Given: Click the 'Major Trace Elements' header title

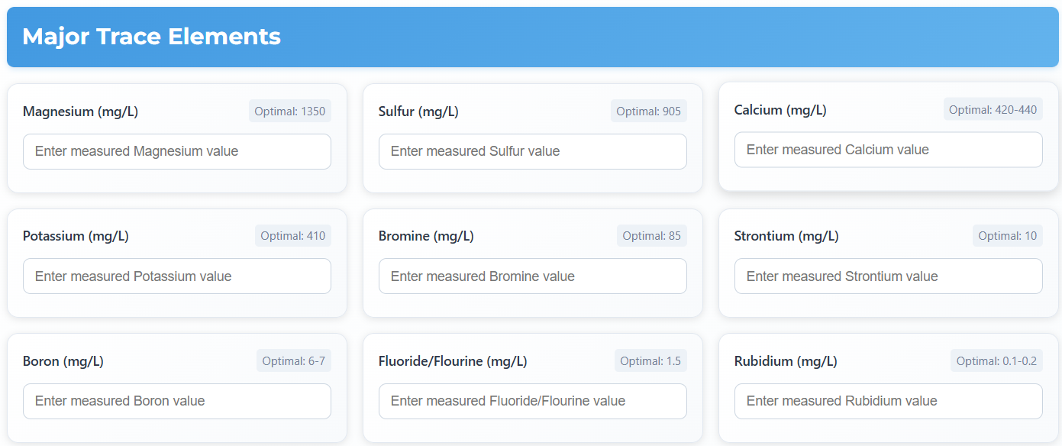Looking at the screenshot, I should point(151,37).
